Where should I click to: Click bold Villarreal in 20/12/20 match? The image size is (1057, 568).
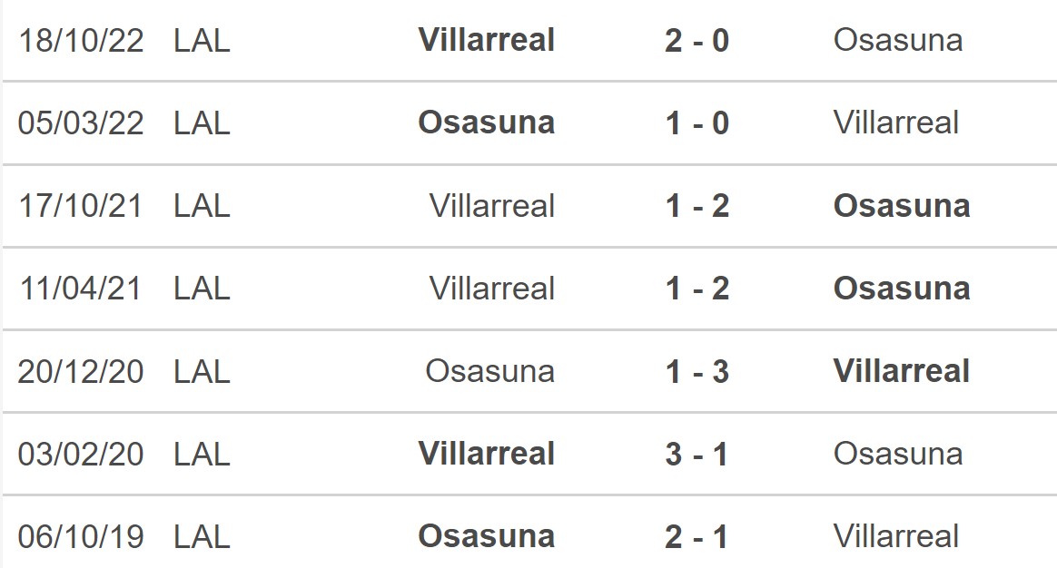(902, 371)
